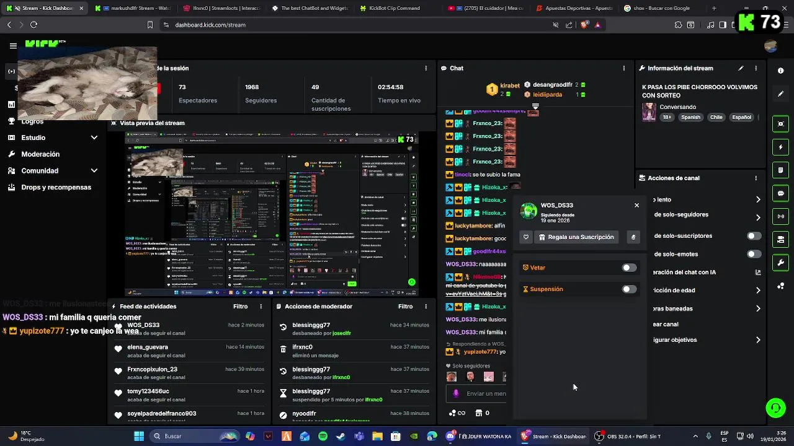The height and width of the screenshot is (446, 794).
Task: Switch to the Apuestas Deportivas browser tab
Action: point(574,8)
